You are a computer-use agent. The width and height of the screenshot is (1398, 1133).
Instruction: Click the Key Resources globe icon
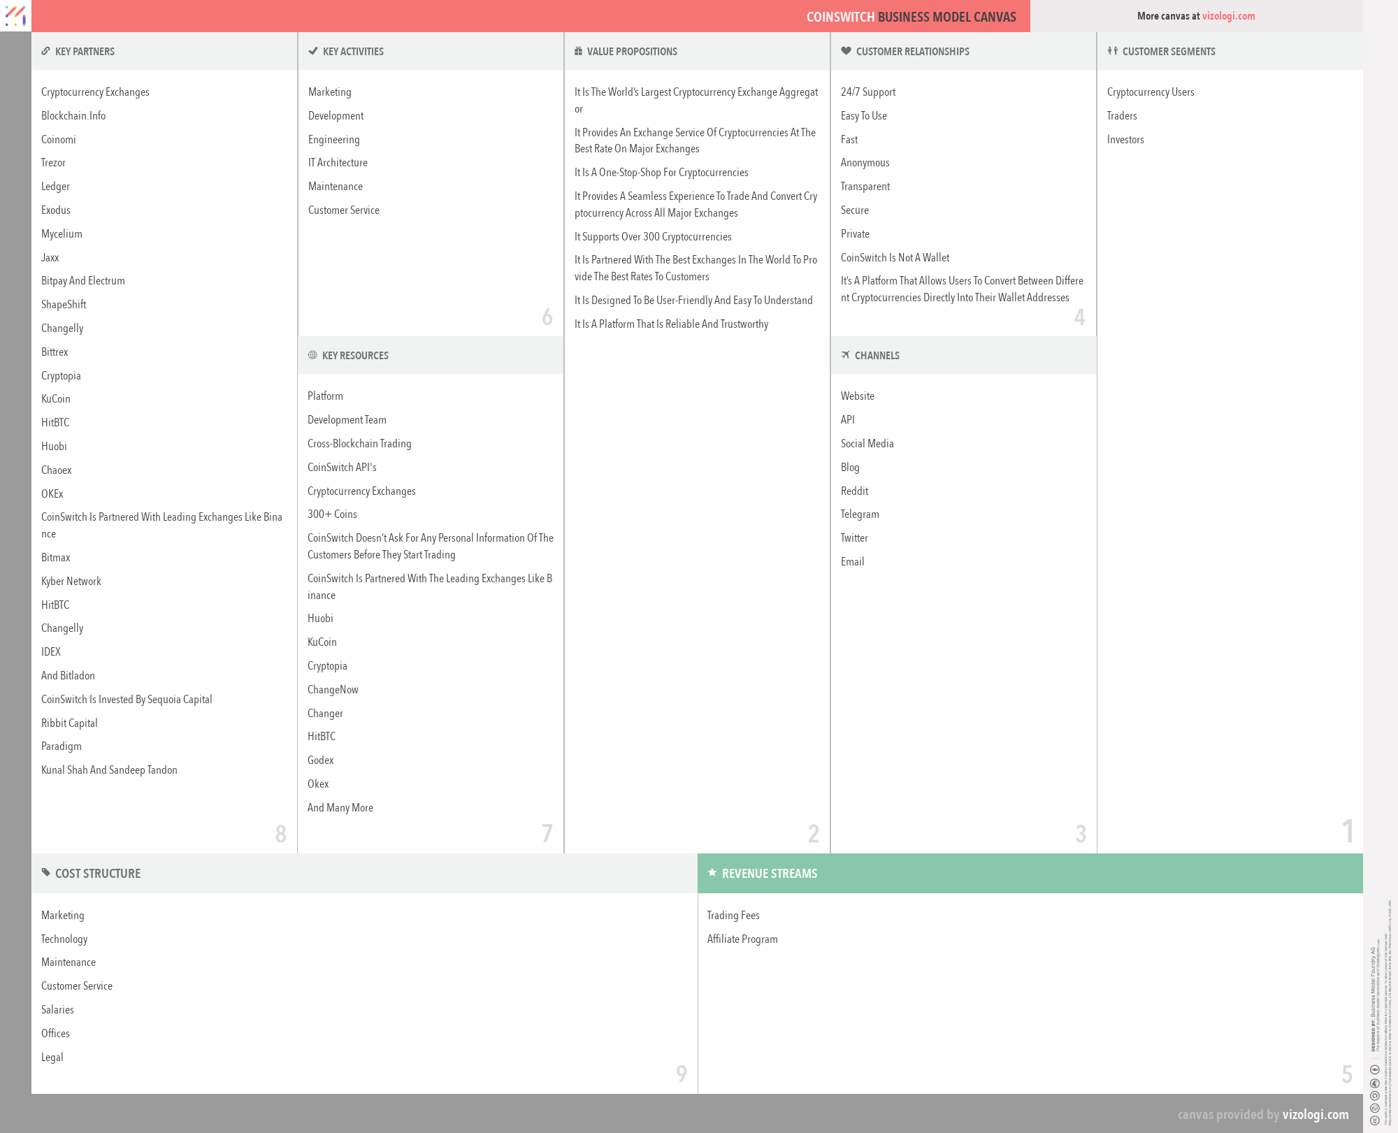[312, 355]
